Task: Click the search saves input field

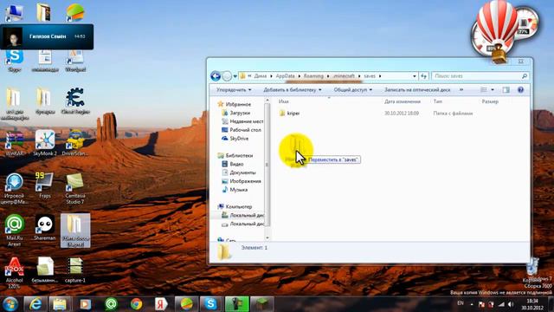Action: (x=476, y=76)
